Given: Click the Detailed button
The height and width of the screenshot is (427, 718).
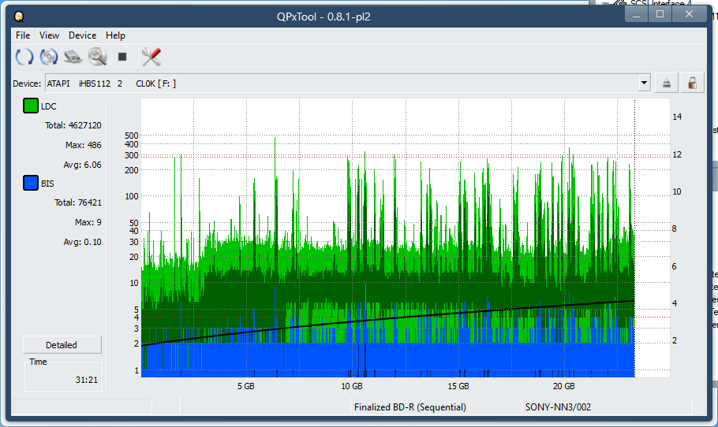Looking at the screenshot, I should [x=62, y=345].
